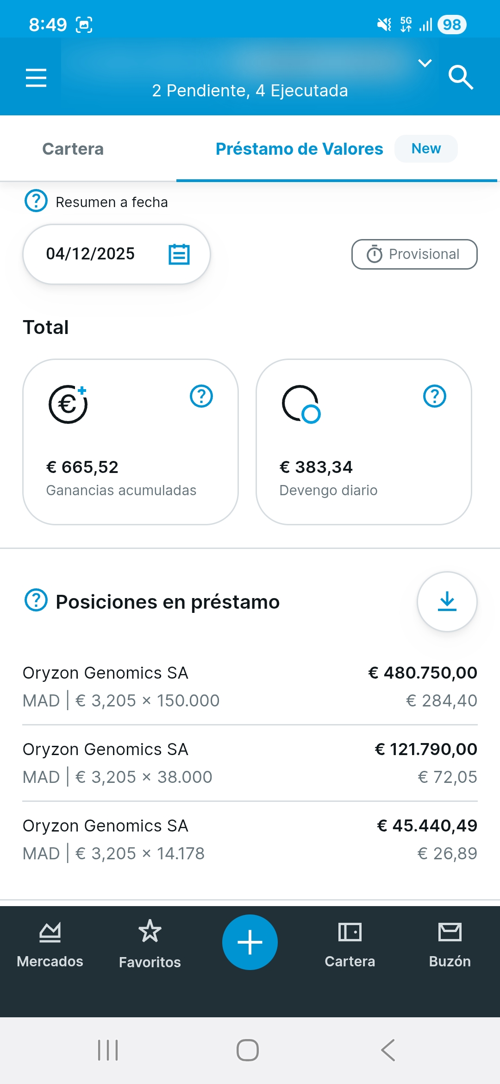Open help for Ganancias acumuladas card
Viewport: 500px width, 1084px height.
201,397
